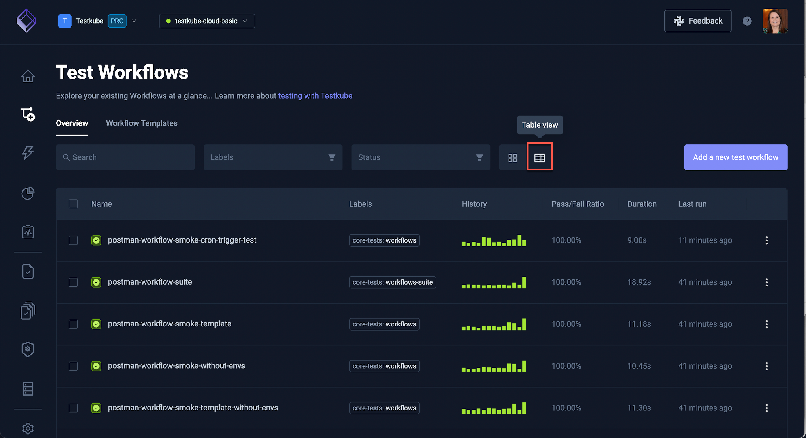Click the Labels column header
Image resolution: width=806 pixels, height=438 pixels.
(x=361, y=204)
